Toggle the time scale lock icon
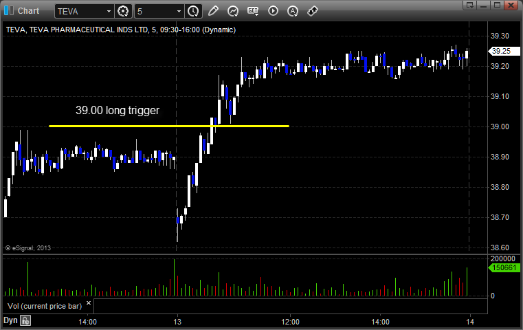Image resolution: width=523 pixels, height=330 pixels. [x=25, y=320]
